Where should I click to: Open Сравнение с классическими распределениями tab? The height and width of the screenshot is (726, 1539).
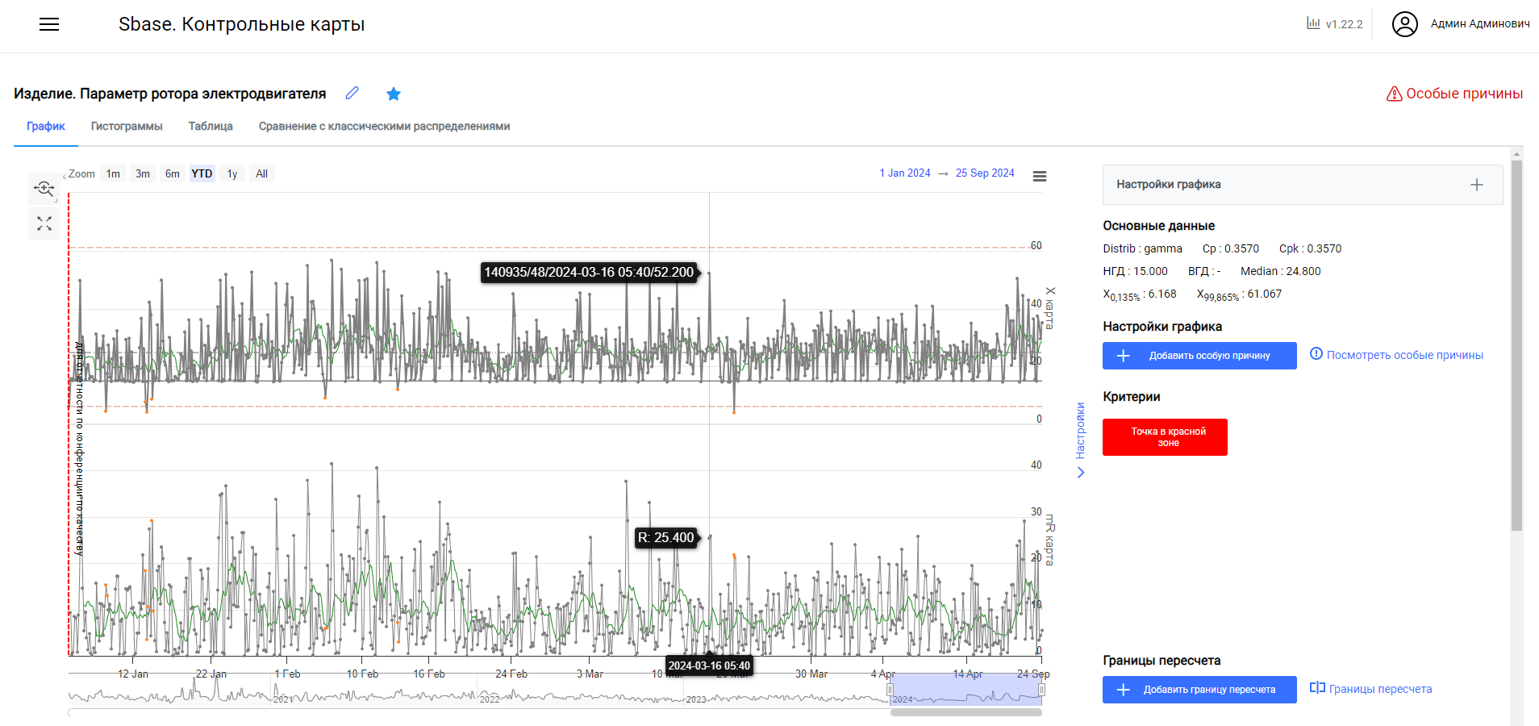[x=384, y=126]
